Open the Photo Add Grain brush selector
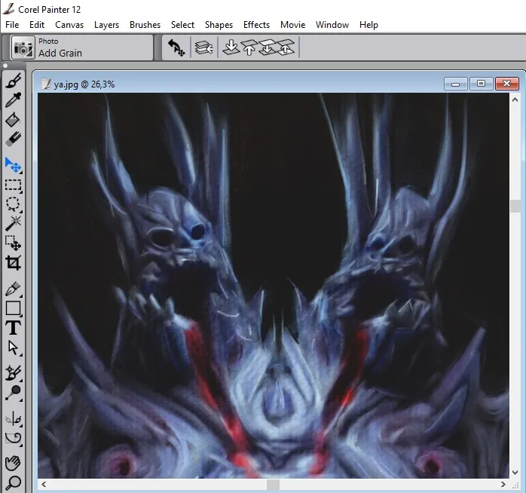The image size is (526, 493). tap(81, 47)
